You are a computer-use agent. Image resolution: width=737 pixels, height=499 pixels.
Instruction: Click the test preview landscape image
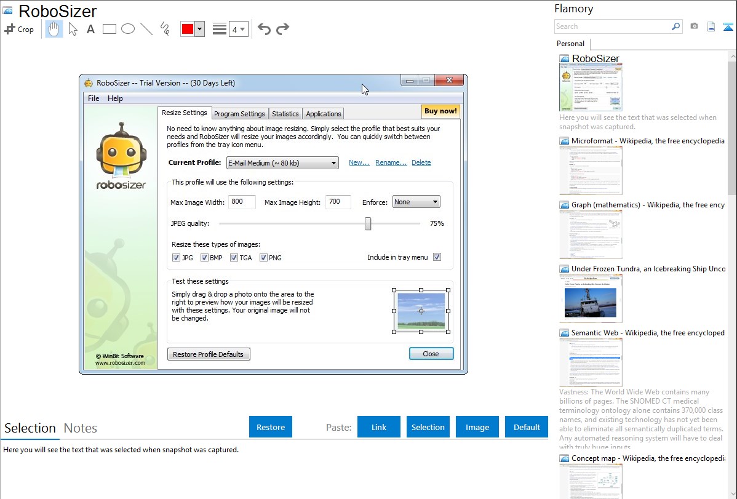pyautogui.click(x=421, y=311)
